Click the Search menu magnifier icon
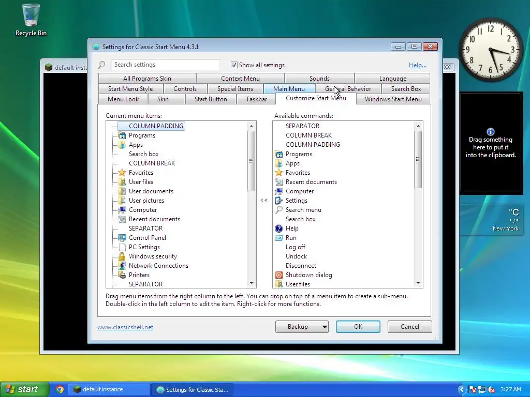The height and width of the screenshot is (397, 530). point(279,210)
